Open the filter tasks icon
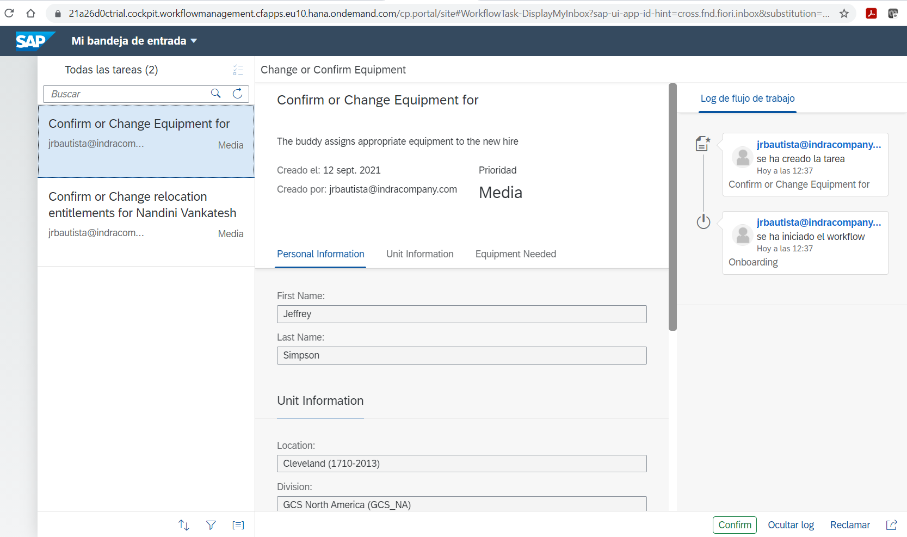This screenshot has width=907, height=537. pos(211,525)
